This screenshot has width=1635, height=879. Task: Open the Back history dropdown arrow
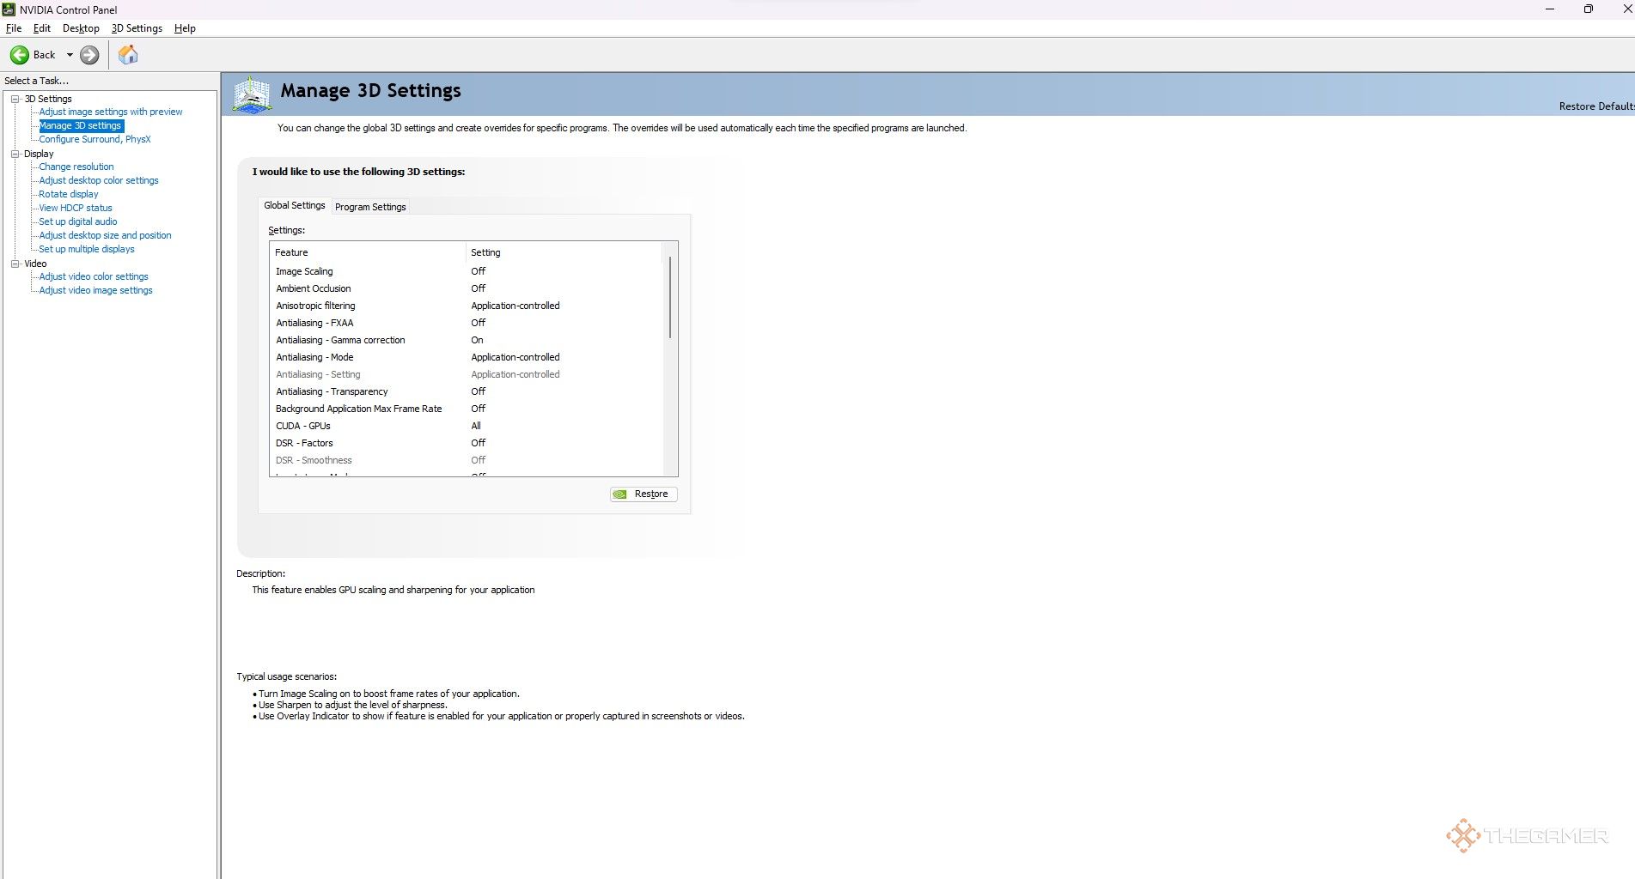70,55
